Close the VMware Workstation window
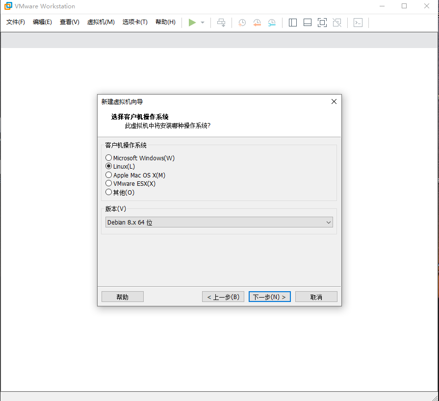This screenshot has height=401, width=439. [427, 6]
